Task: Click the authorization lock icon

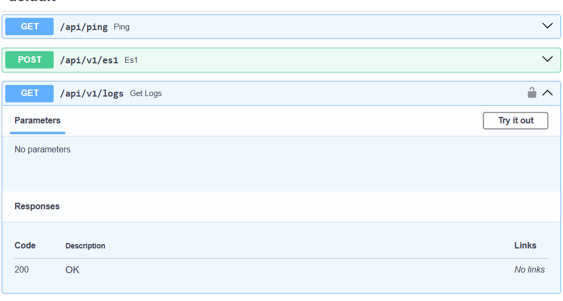Action: [x=532, y=92]
